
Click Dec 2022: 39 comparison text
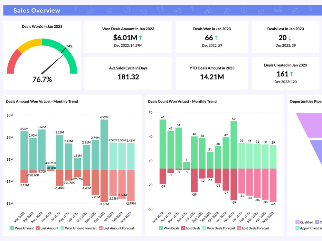(x=285, y=46)
